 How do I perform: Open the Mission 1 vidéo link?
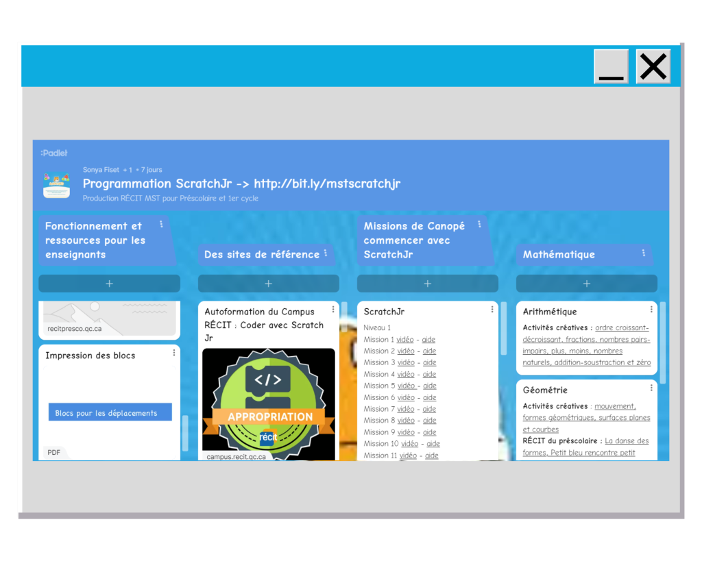405,340
